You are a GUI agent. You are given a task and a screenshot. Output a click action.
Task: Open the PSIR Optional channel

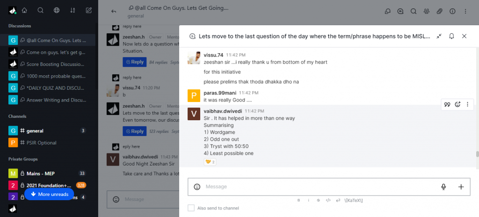pos(48,143)
